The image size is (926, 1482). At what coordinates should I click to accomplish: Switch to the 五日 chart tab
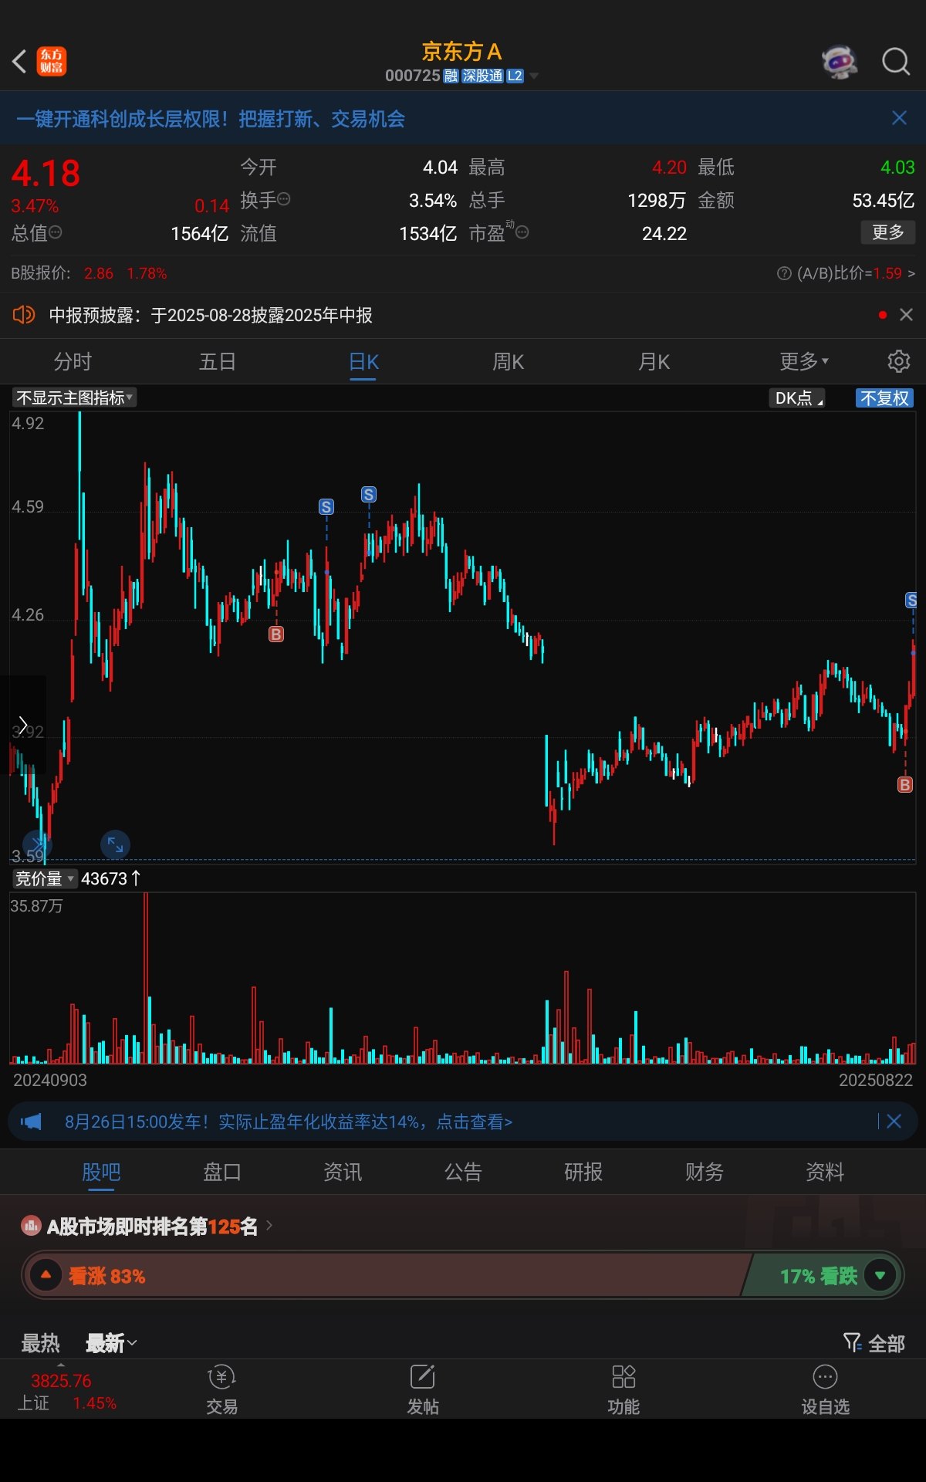(x=218, y=361)
